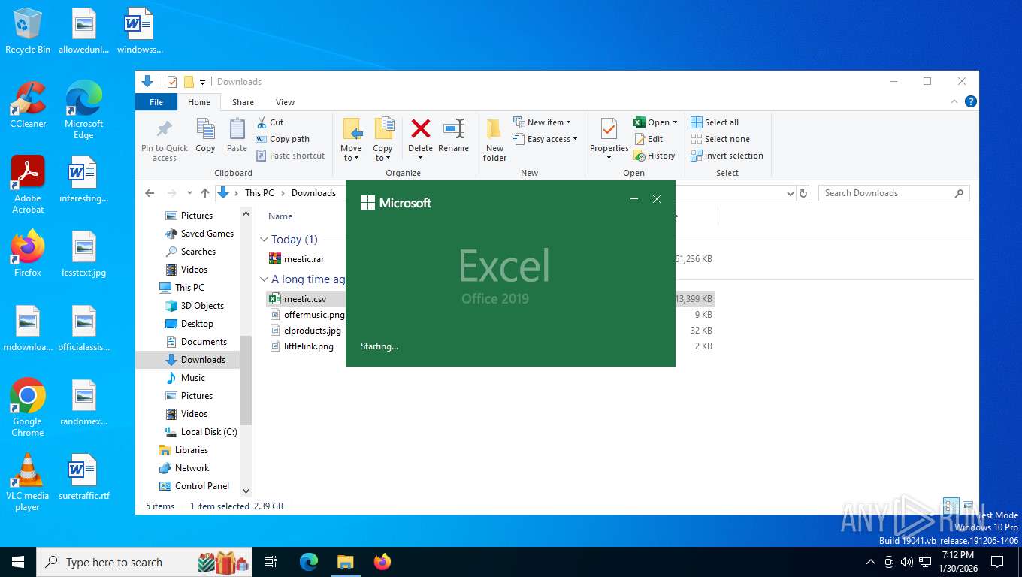Select offermusic.png file
This screenshot has width=1022, height=577.
[314, 315]
